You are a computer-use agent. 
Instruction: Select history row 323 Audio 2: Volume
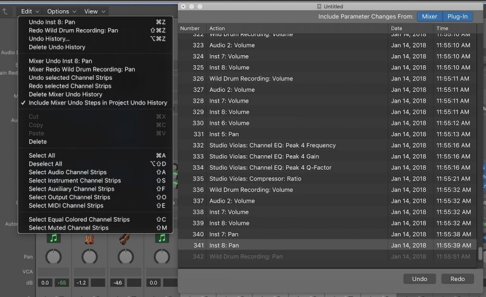pos(327,45)
